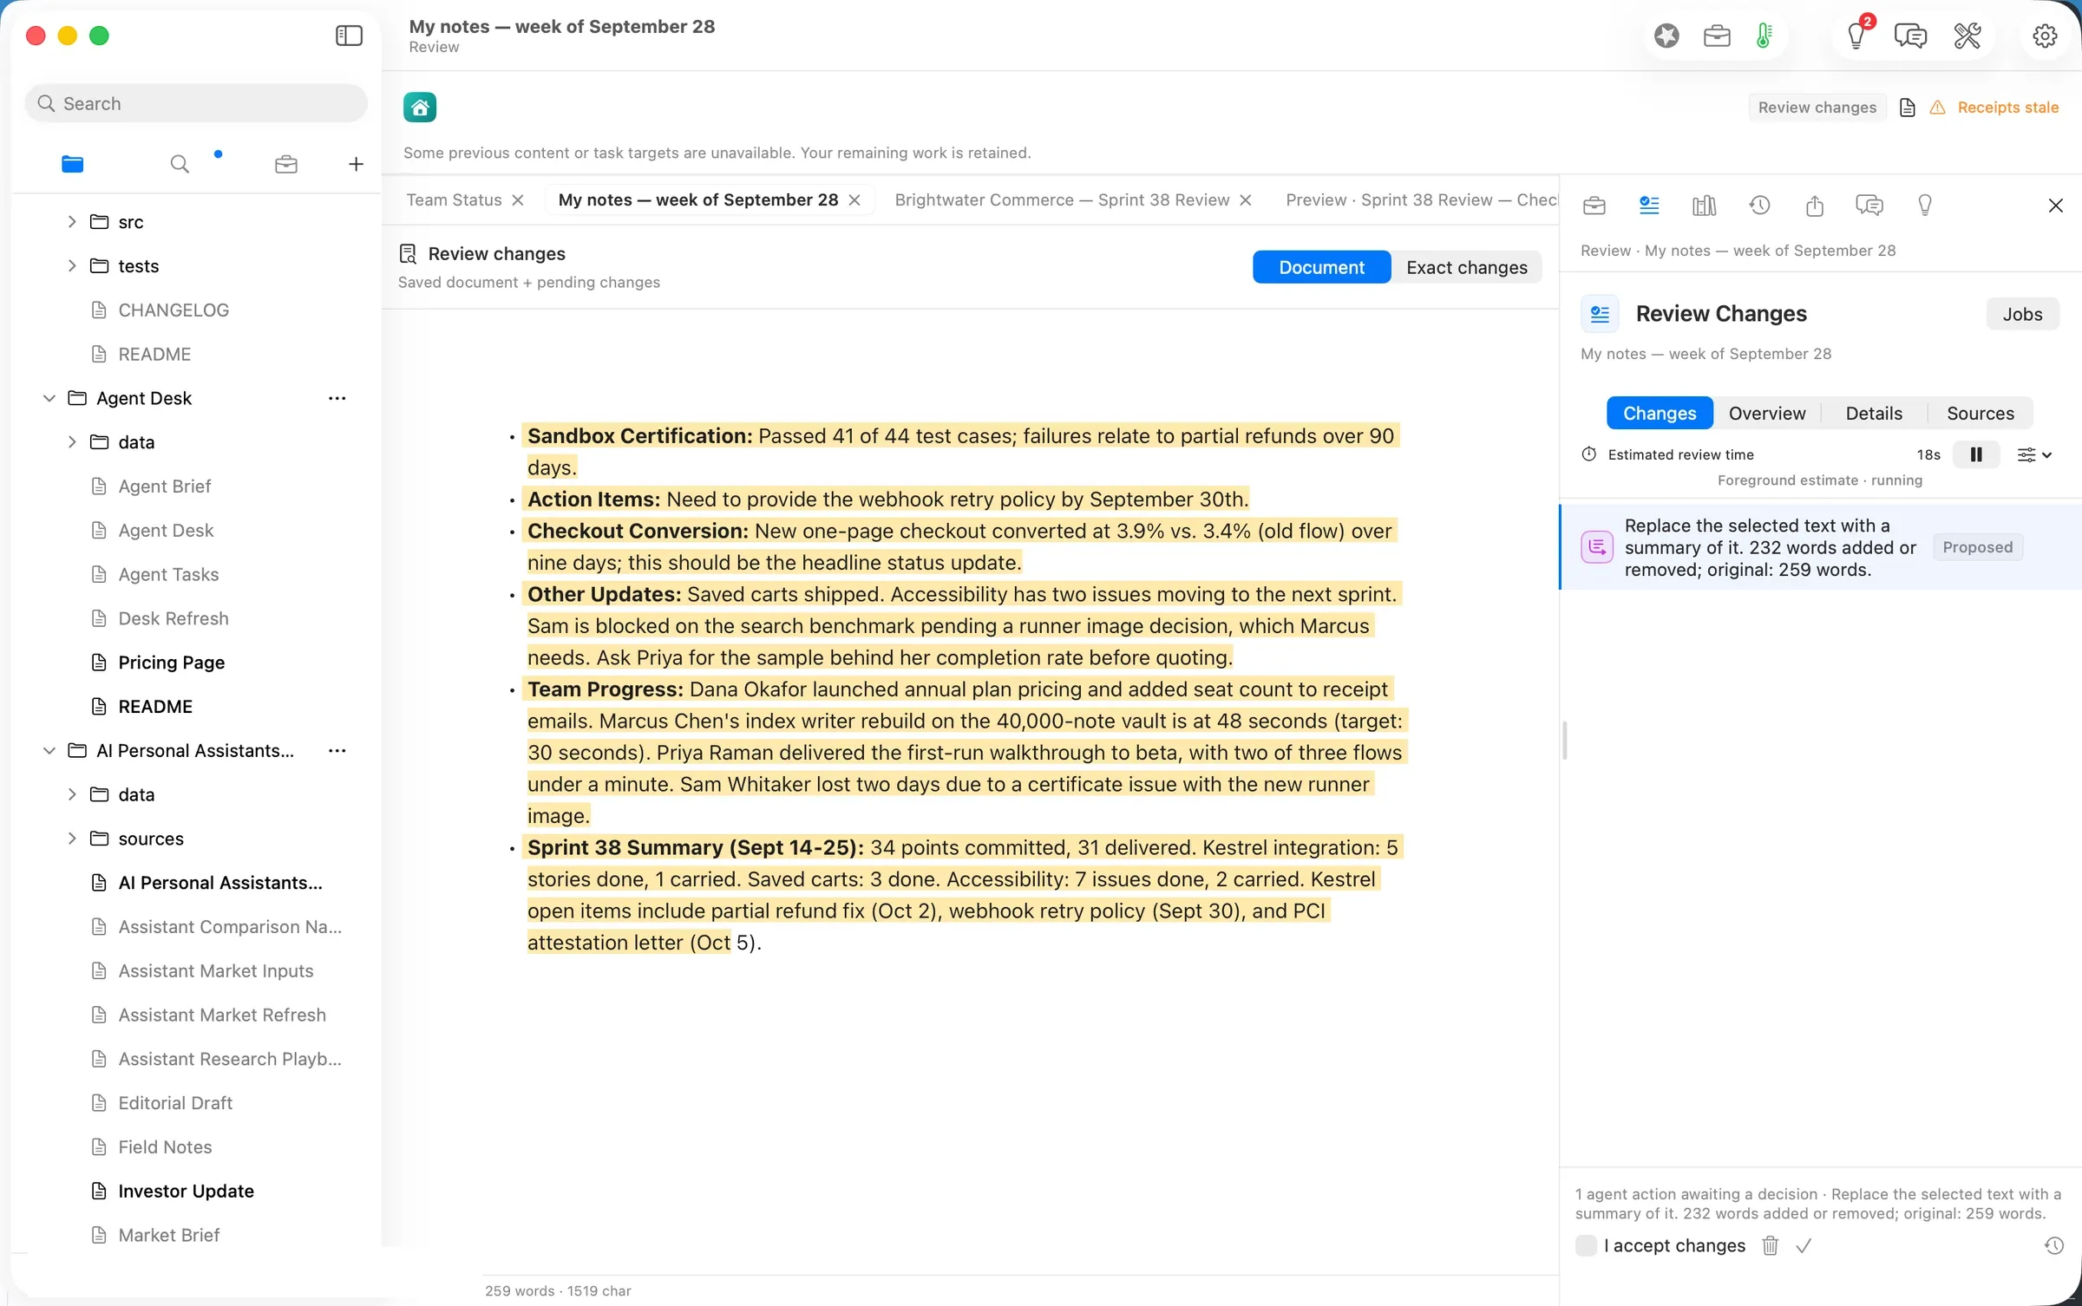Select the Document view toggle
The height and width of the screenshot is (1306, 2082).
1321,267
